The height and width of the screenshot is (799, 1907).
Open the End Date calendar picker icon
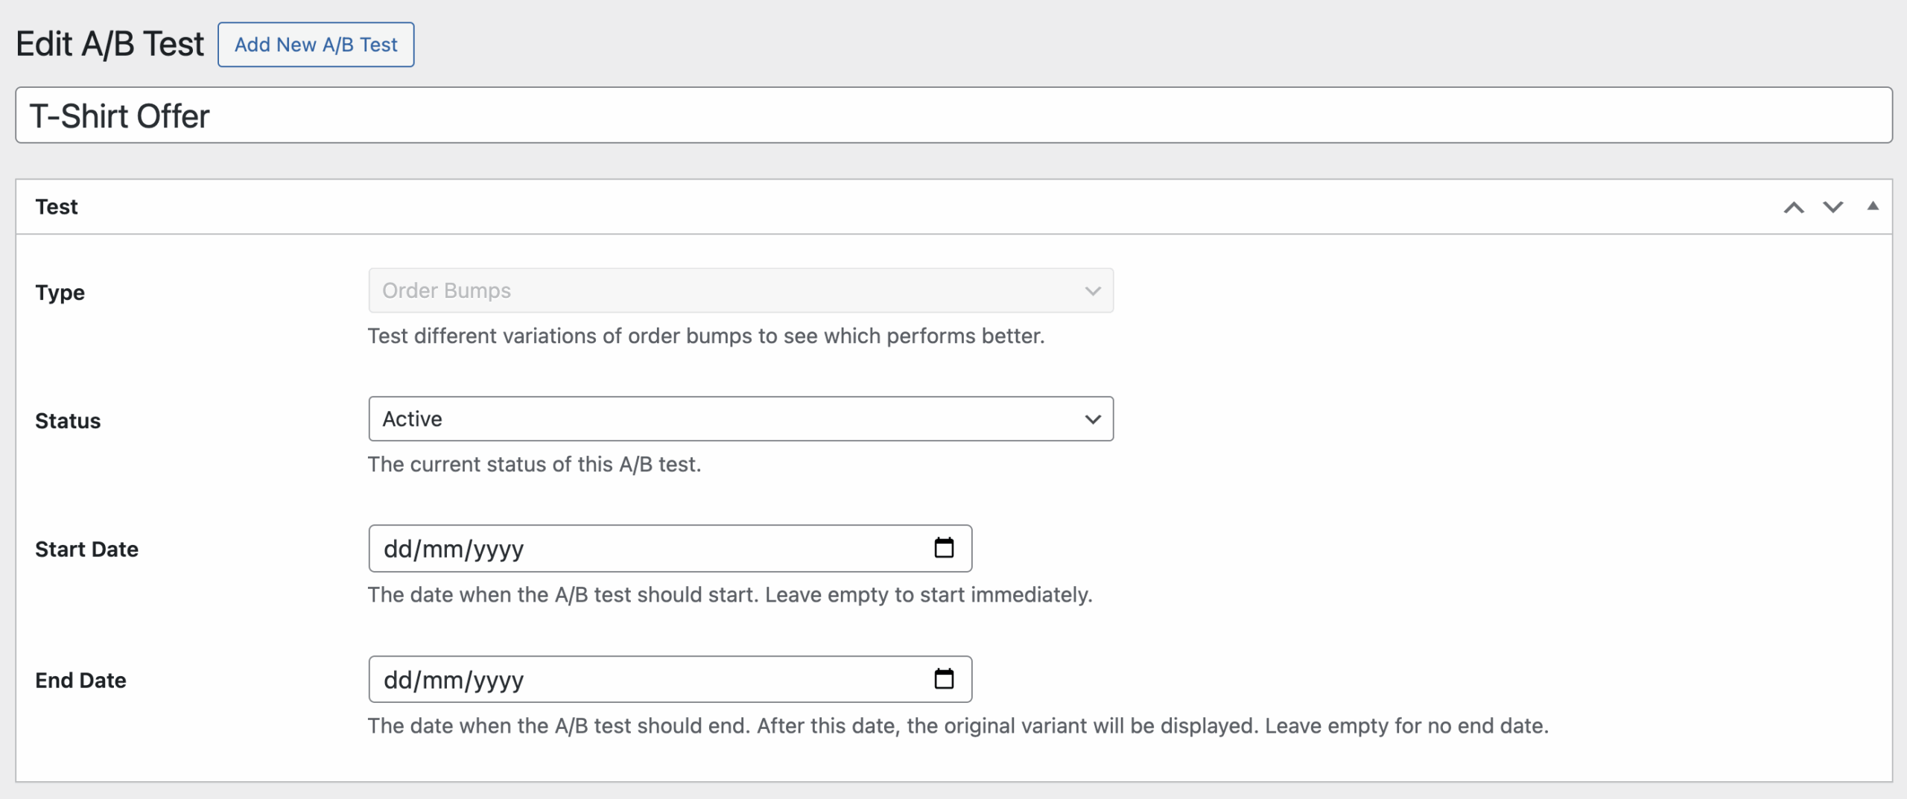click(945, 678)
